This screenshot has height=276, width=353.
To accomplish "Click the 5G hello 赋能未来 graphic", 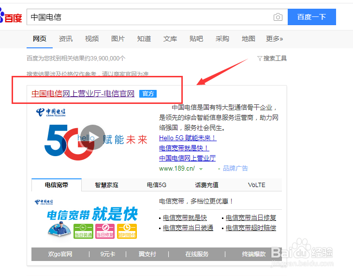I will tap(96, 142).
